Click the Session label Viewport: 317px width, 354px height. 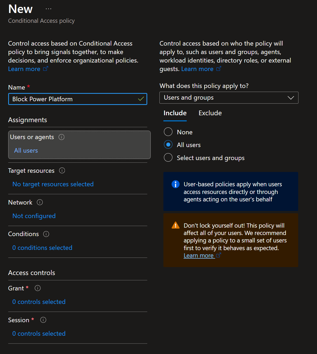click(x=19, y=320)
